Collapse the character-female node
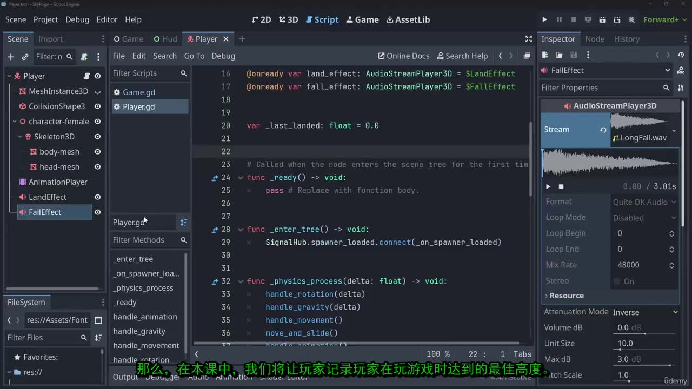This screenshot has width=692, height=389. pyautogui.click(x=15, y=122)
